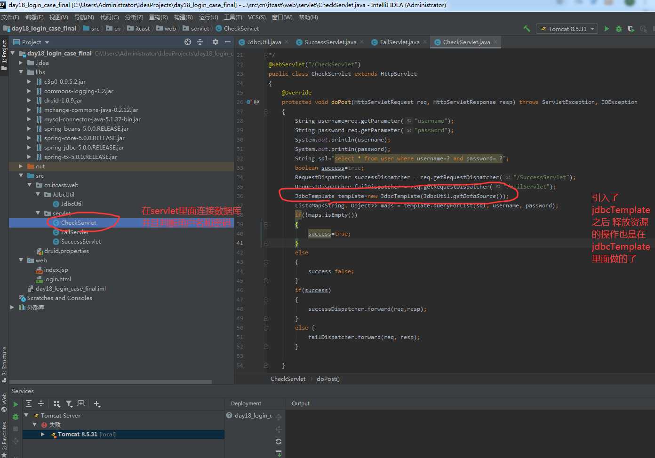Select Scratches and Consoles
The height and width of the screenshot is (458, 655).
click(59, 298)
